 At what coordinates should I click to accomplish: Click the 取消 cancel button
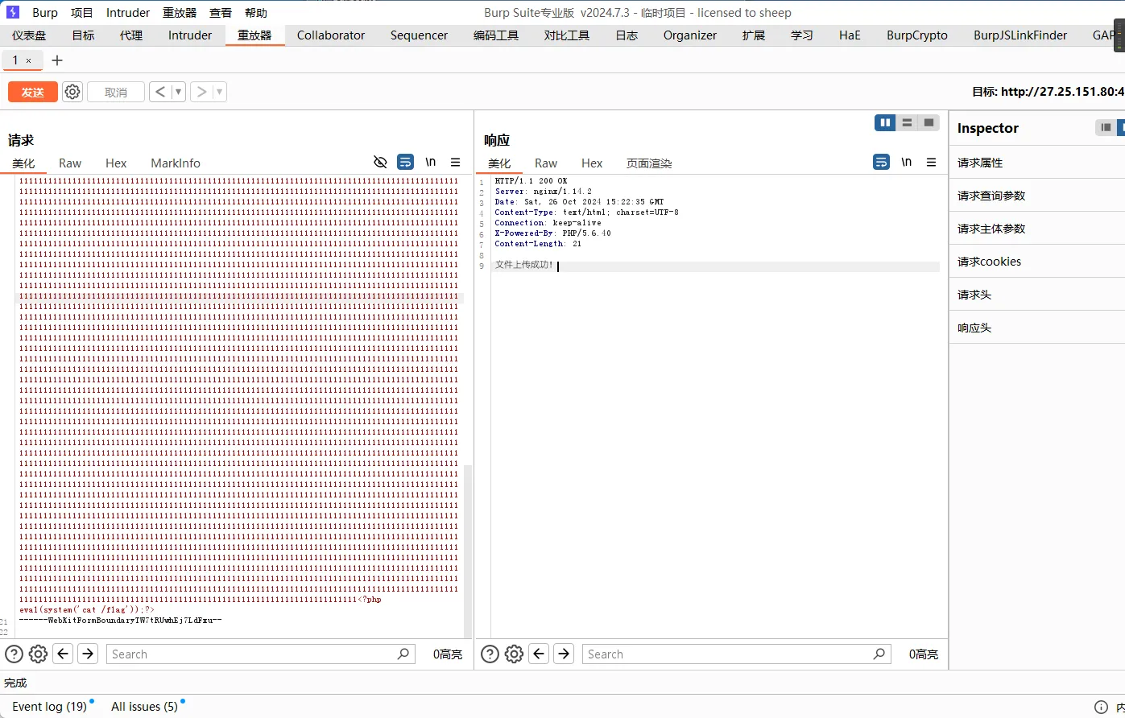point(116,92)
